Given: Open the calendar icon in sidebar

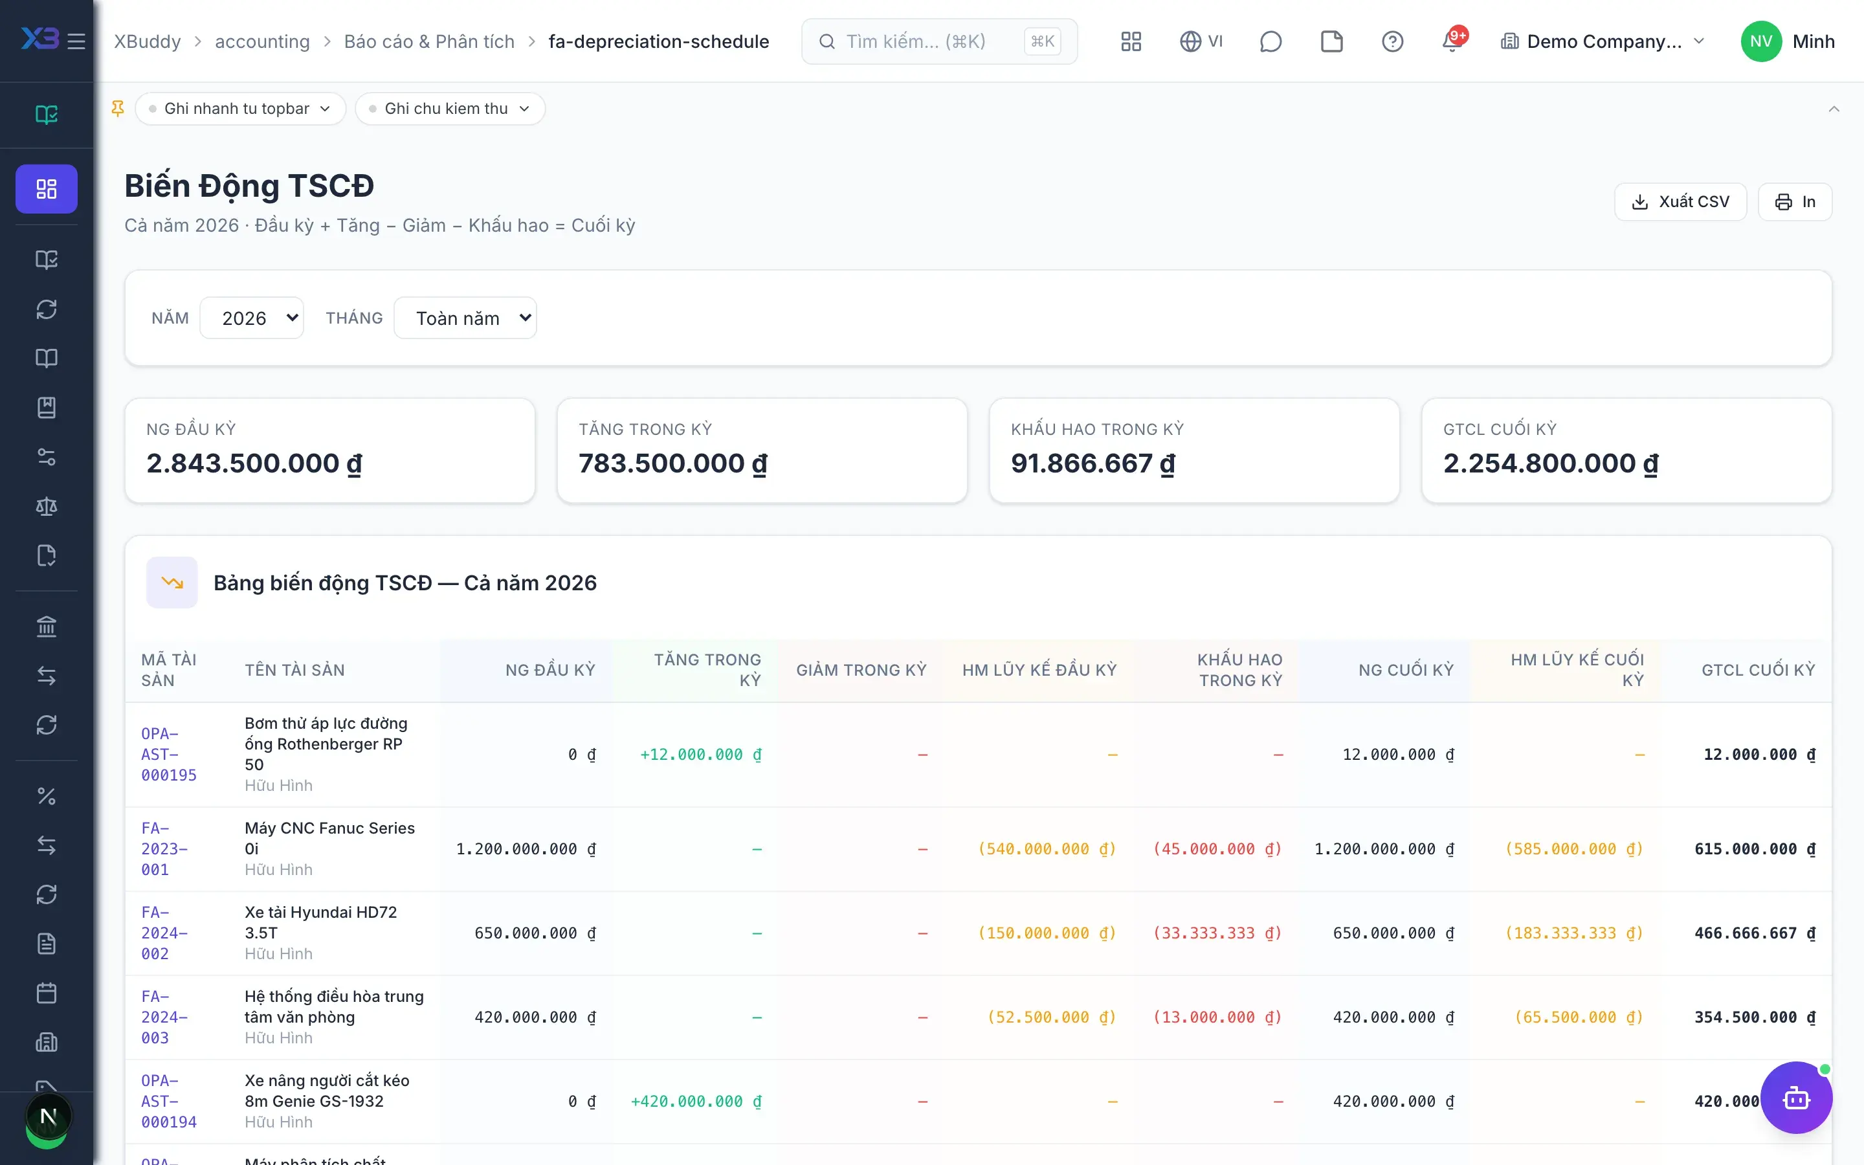Looking at the screenshot, I should (46, 993).
